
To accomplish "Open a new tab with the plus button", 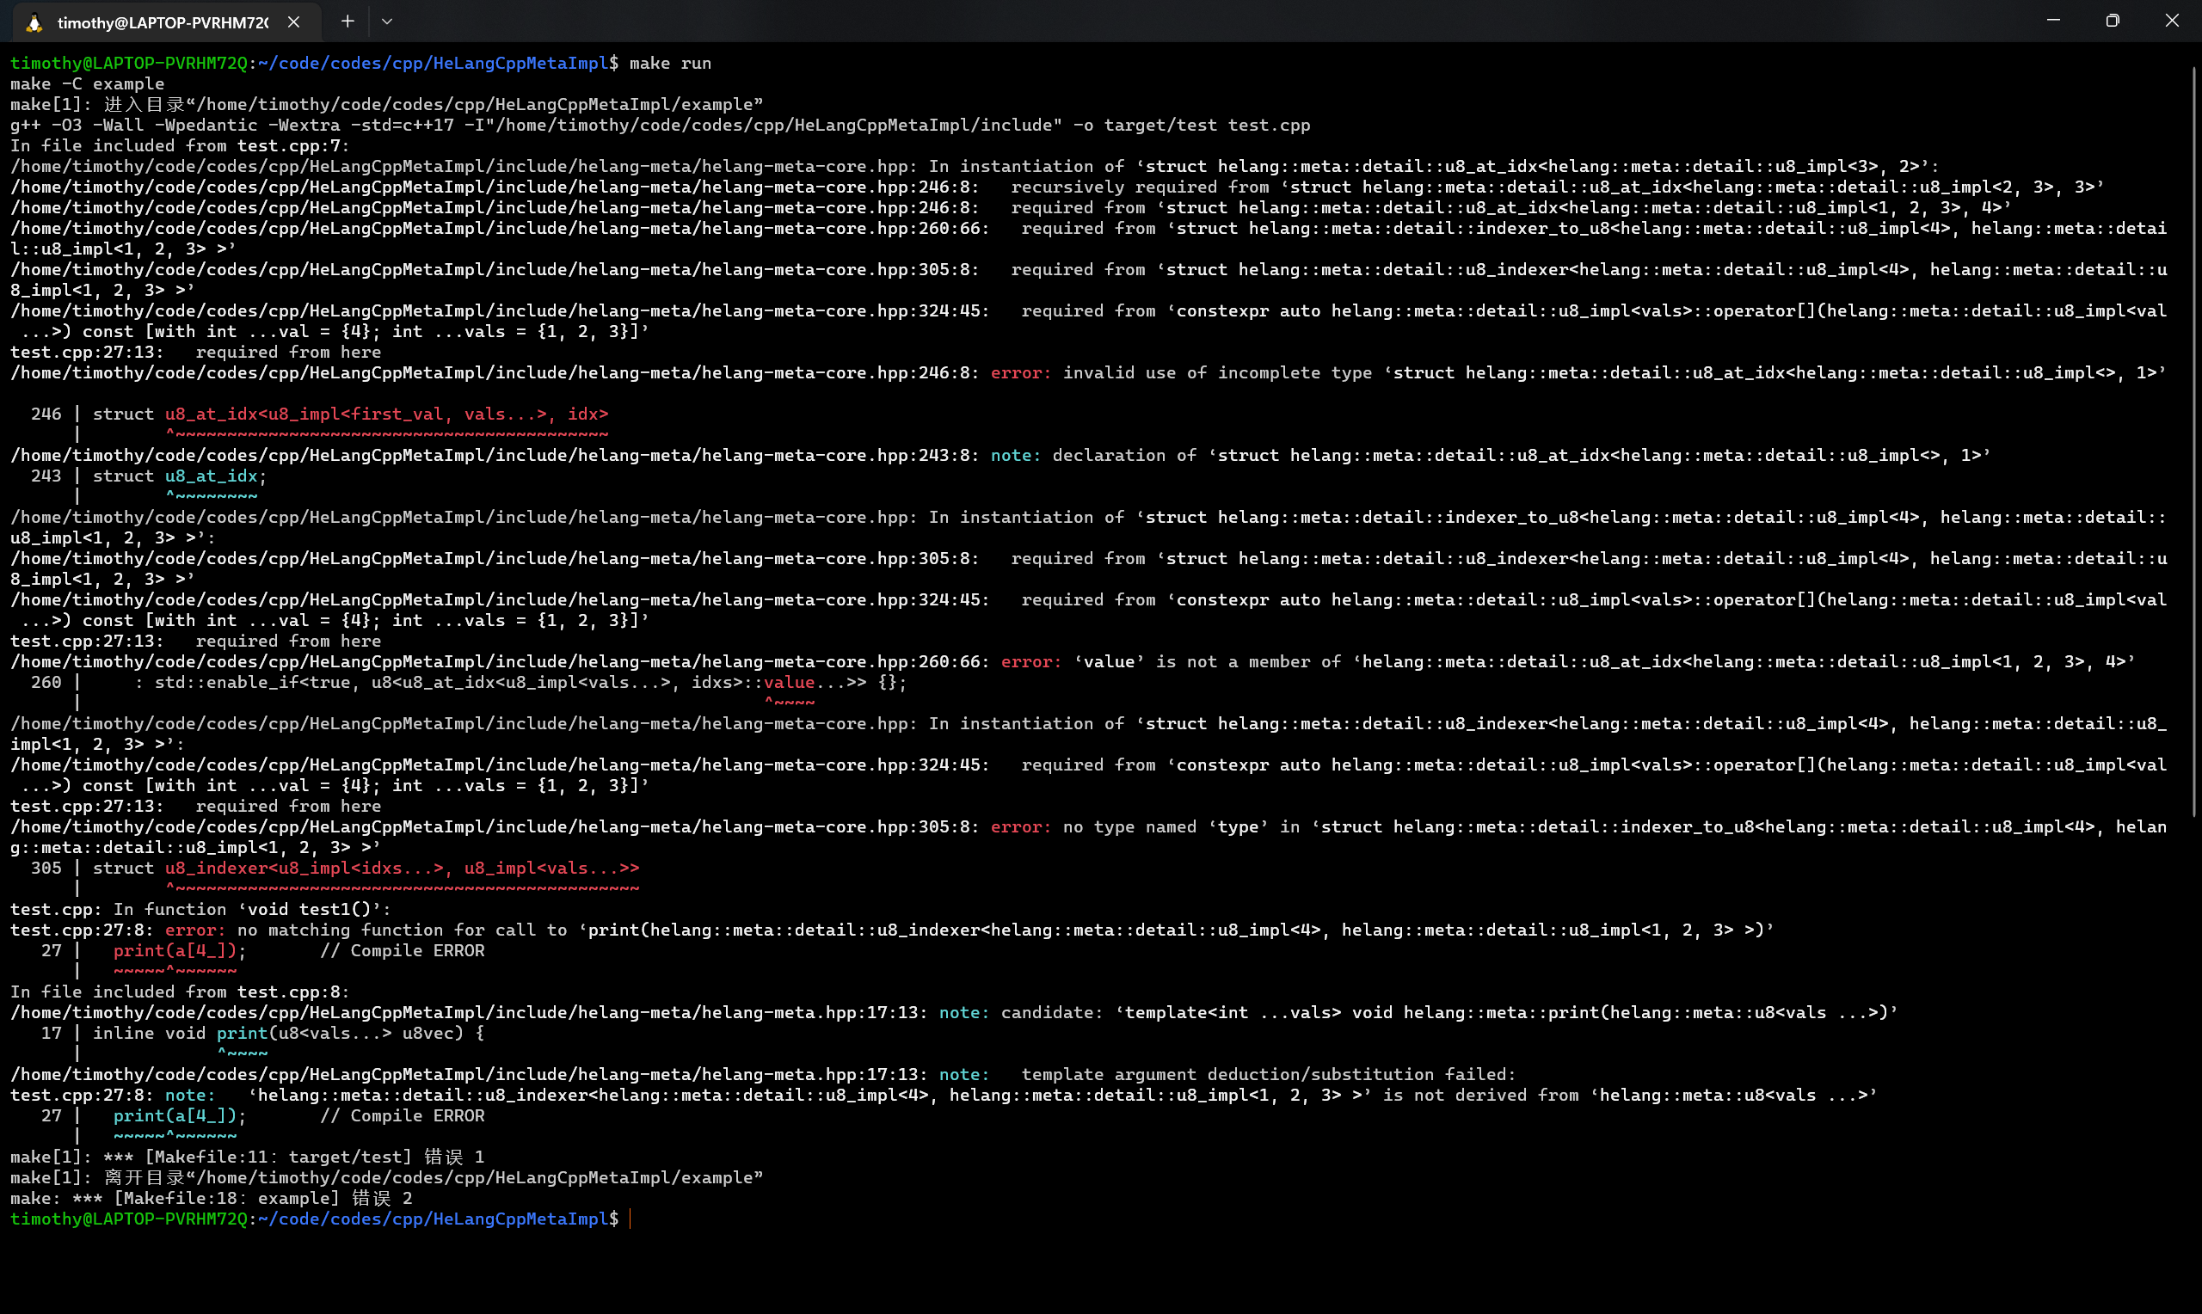I will coord(348,21).
